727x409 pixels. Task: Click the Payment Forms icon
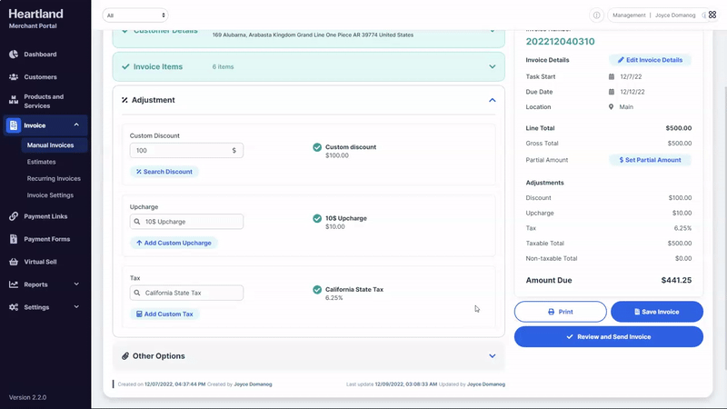click(14, 239)
